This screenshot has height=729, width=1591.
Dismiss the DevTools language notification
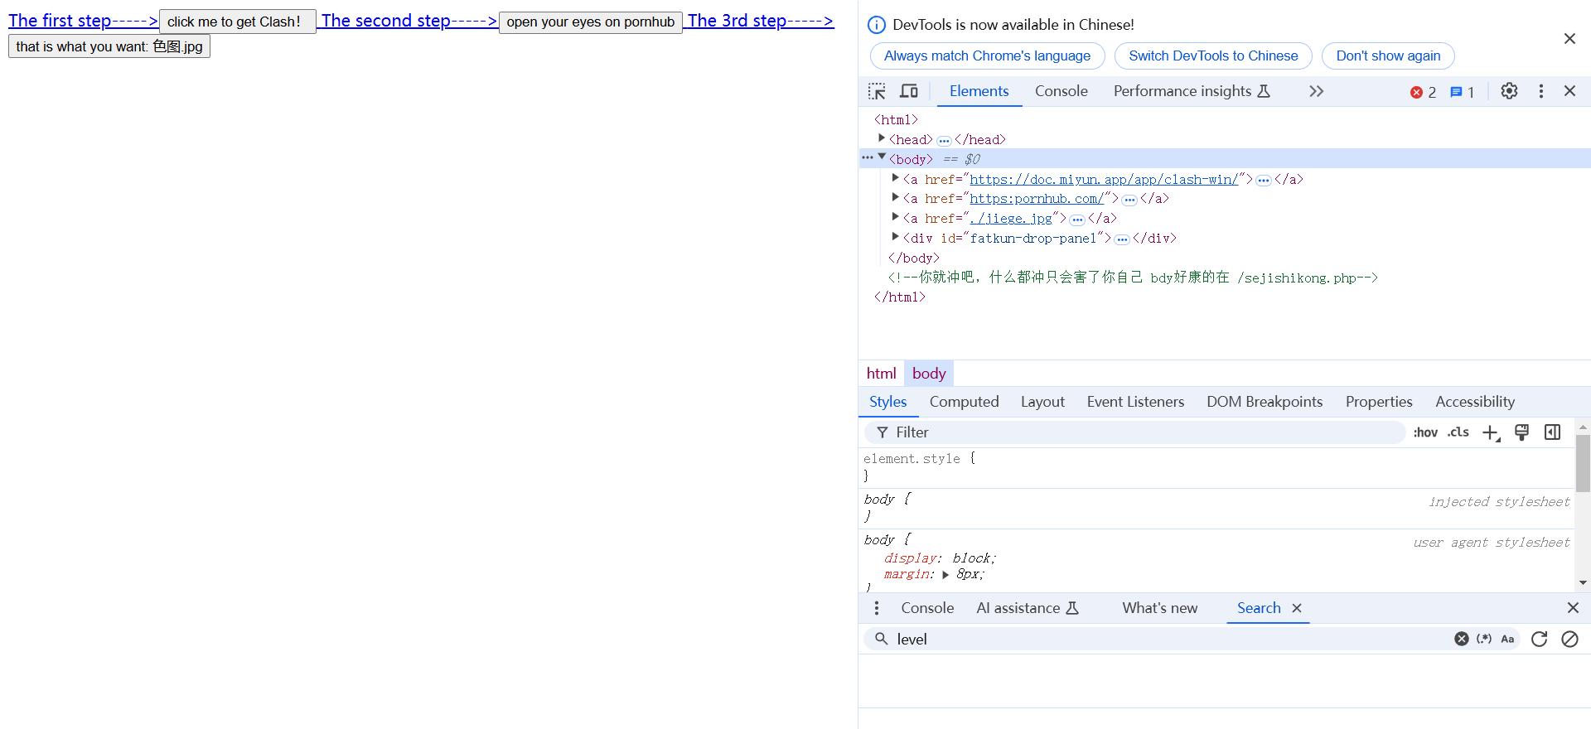1569,39
